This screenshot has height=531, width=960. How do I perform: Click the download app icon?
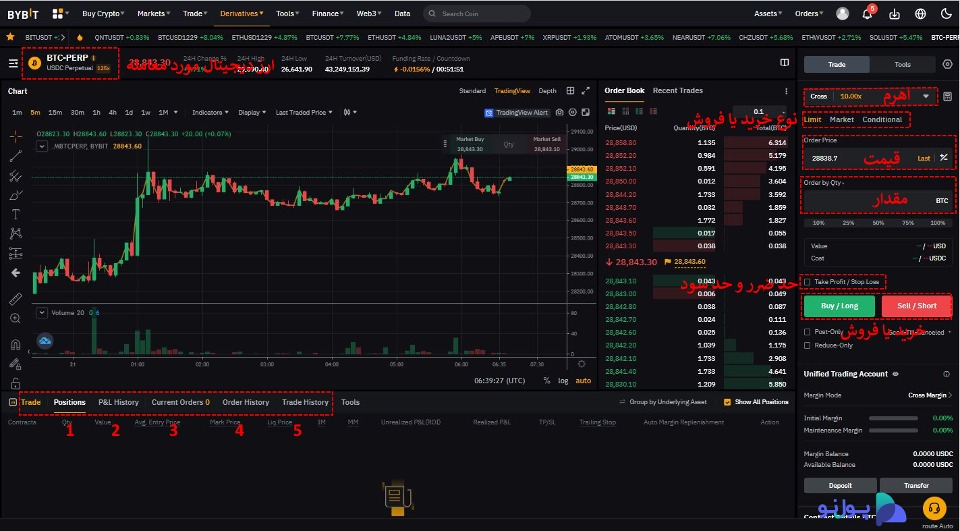point(895,13)
